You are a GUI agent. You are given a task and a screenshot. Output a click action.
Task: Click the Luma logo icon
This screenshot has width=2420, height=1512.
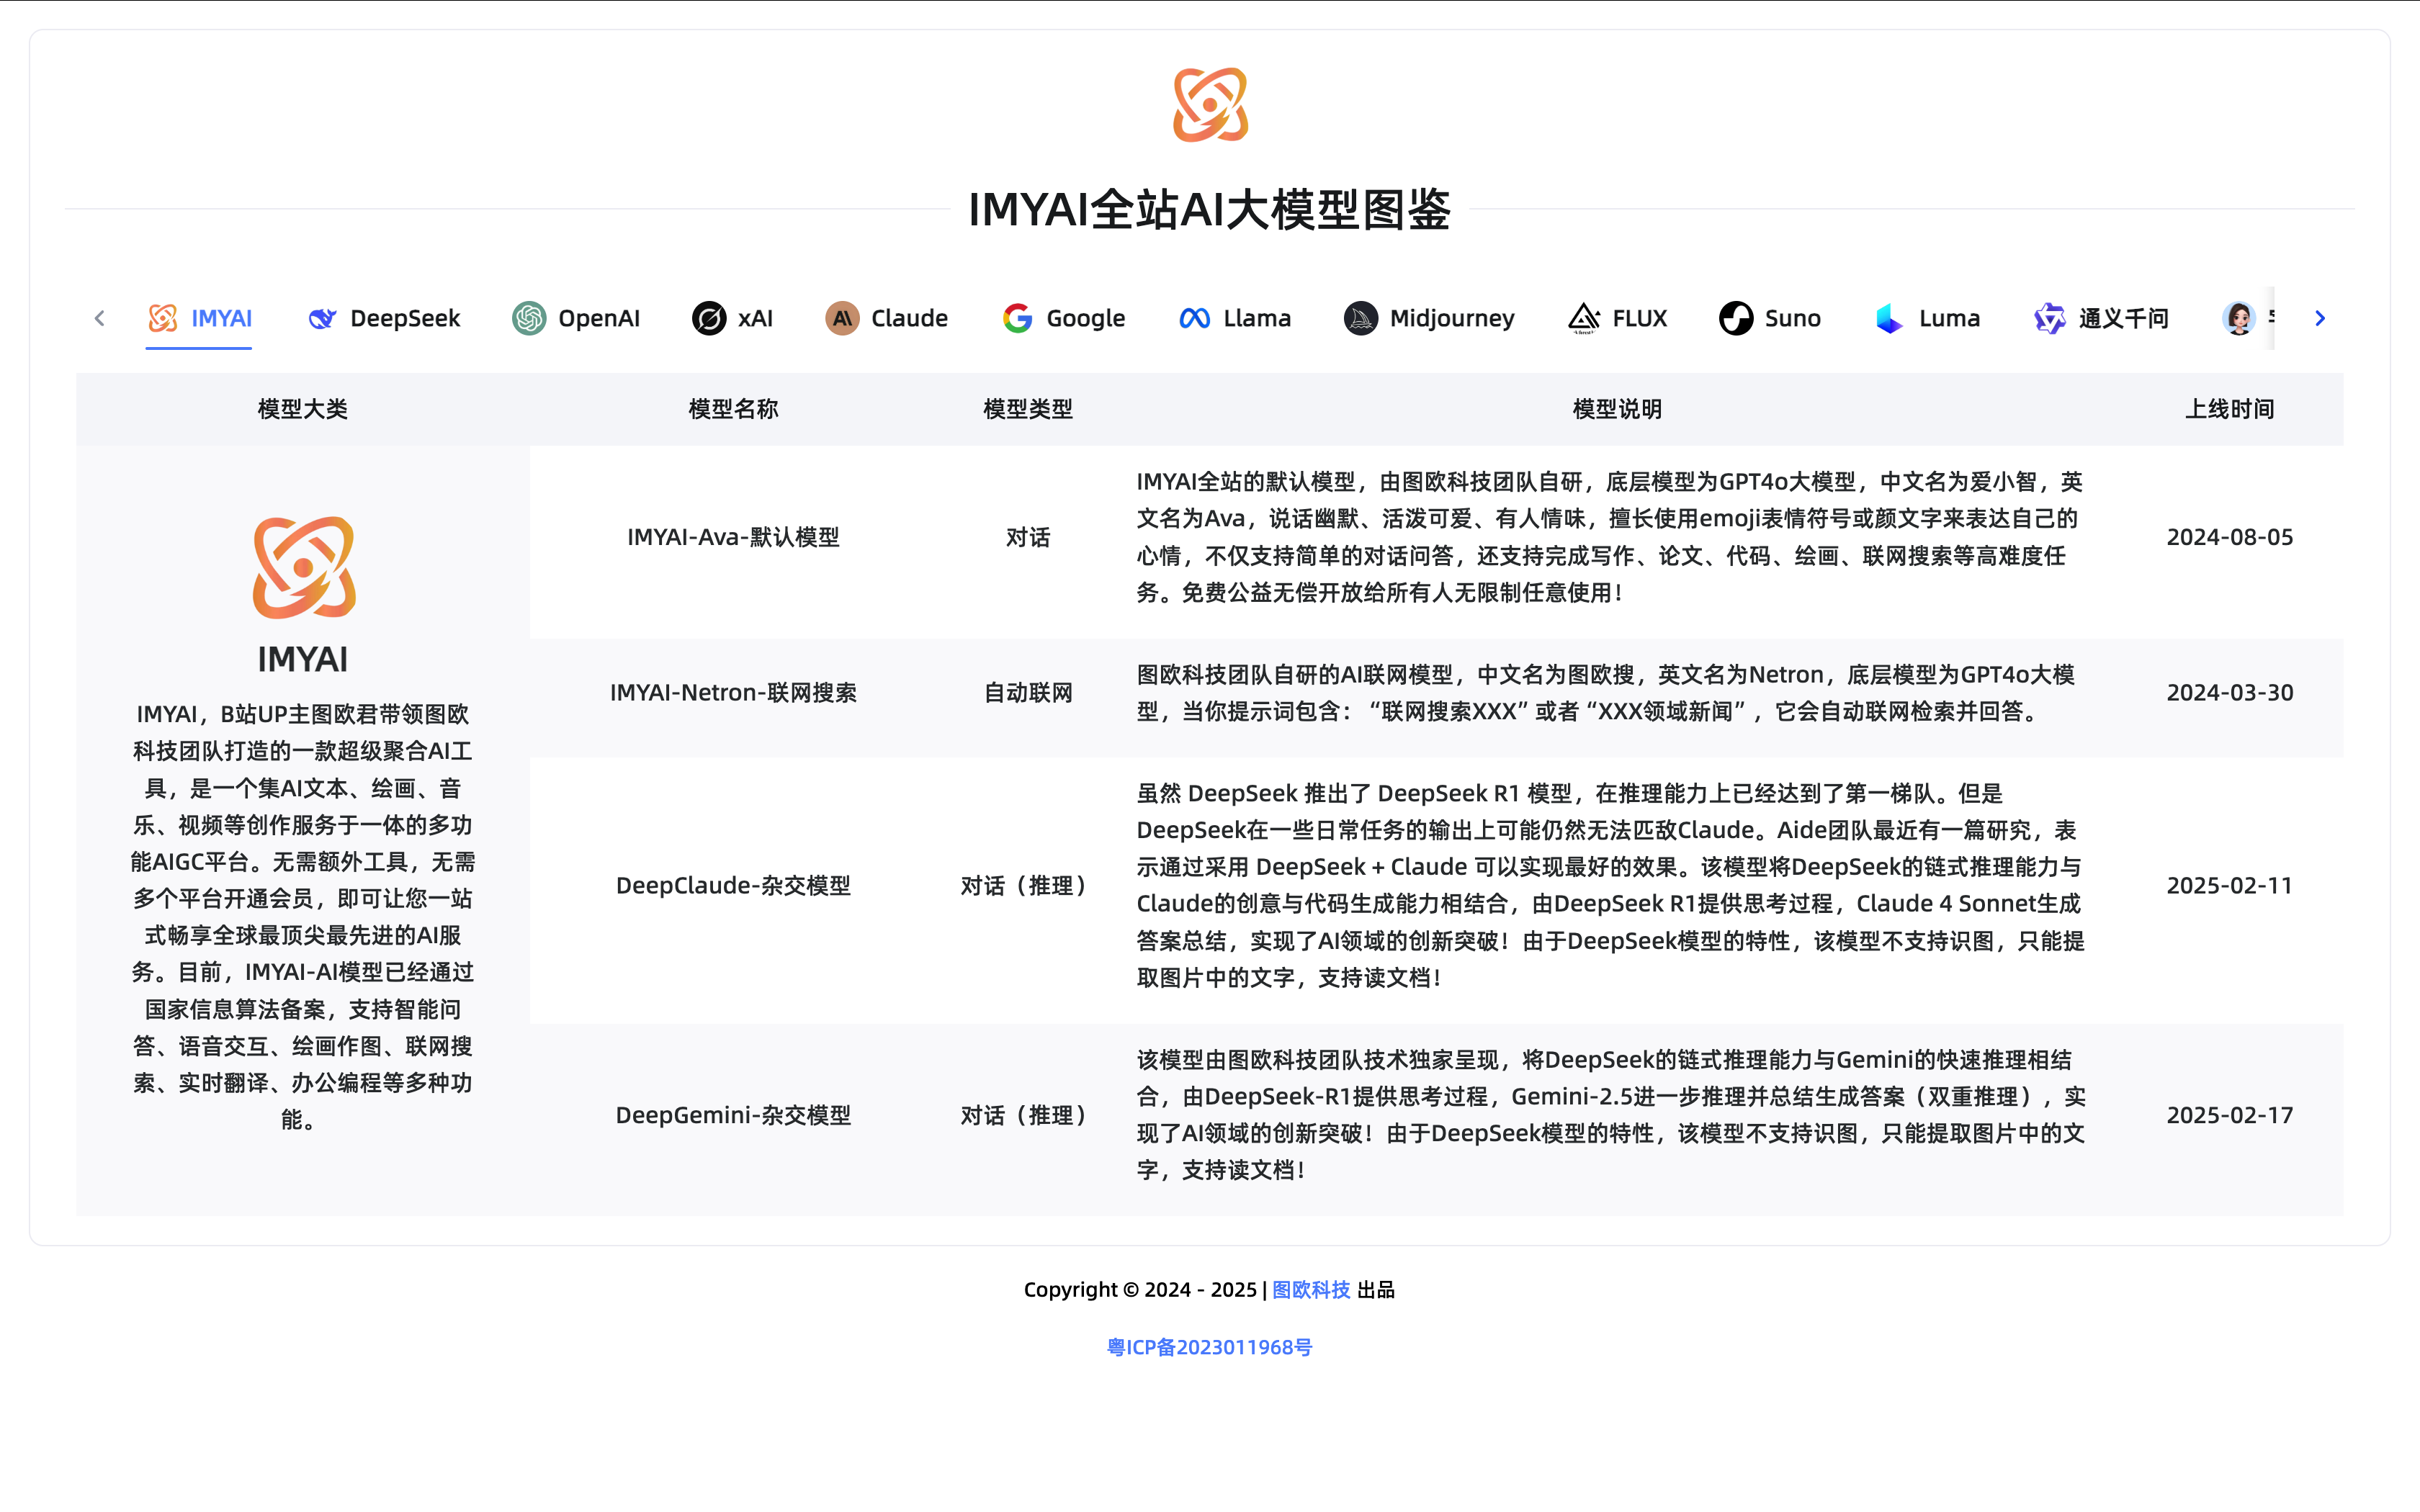(1889, 318)
